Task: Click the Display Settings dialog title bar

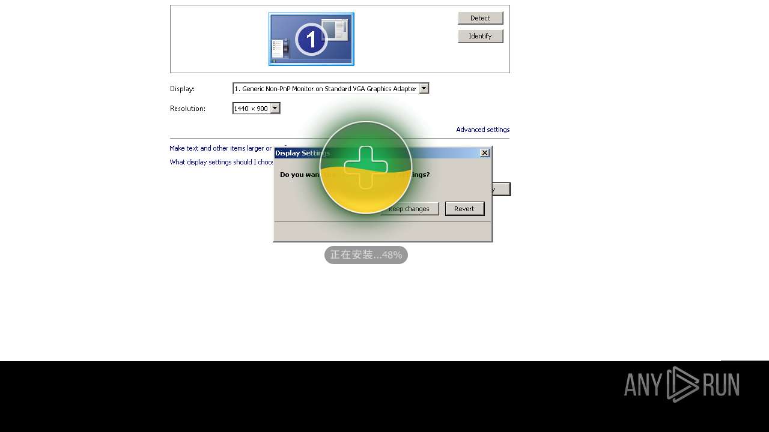Action: click(382, 153)
